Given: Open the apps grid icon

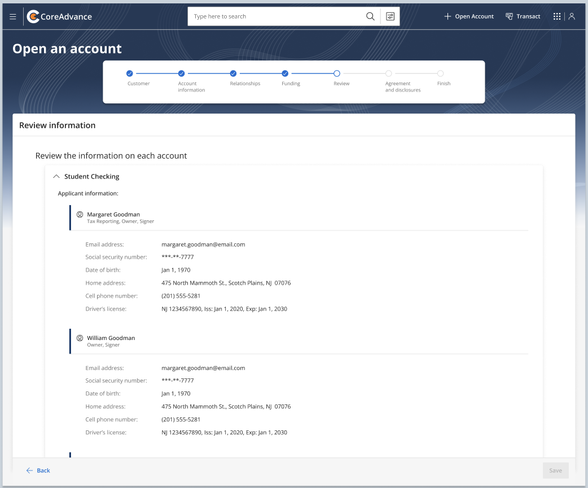Looking at the screenshot, I should click(x=557, y=16).
